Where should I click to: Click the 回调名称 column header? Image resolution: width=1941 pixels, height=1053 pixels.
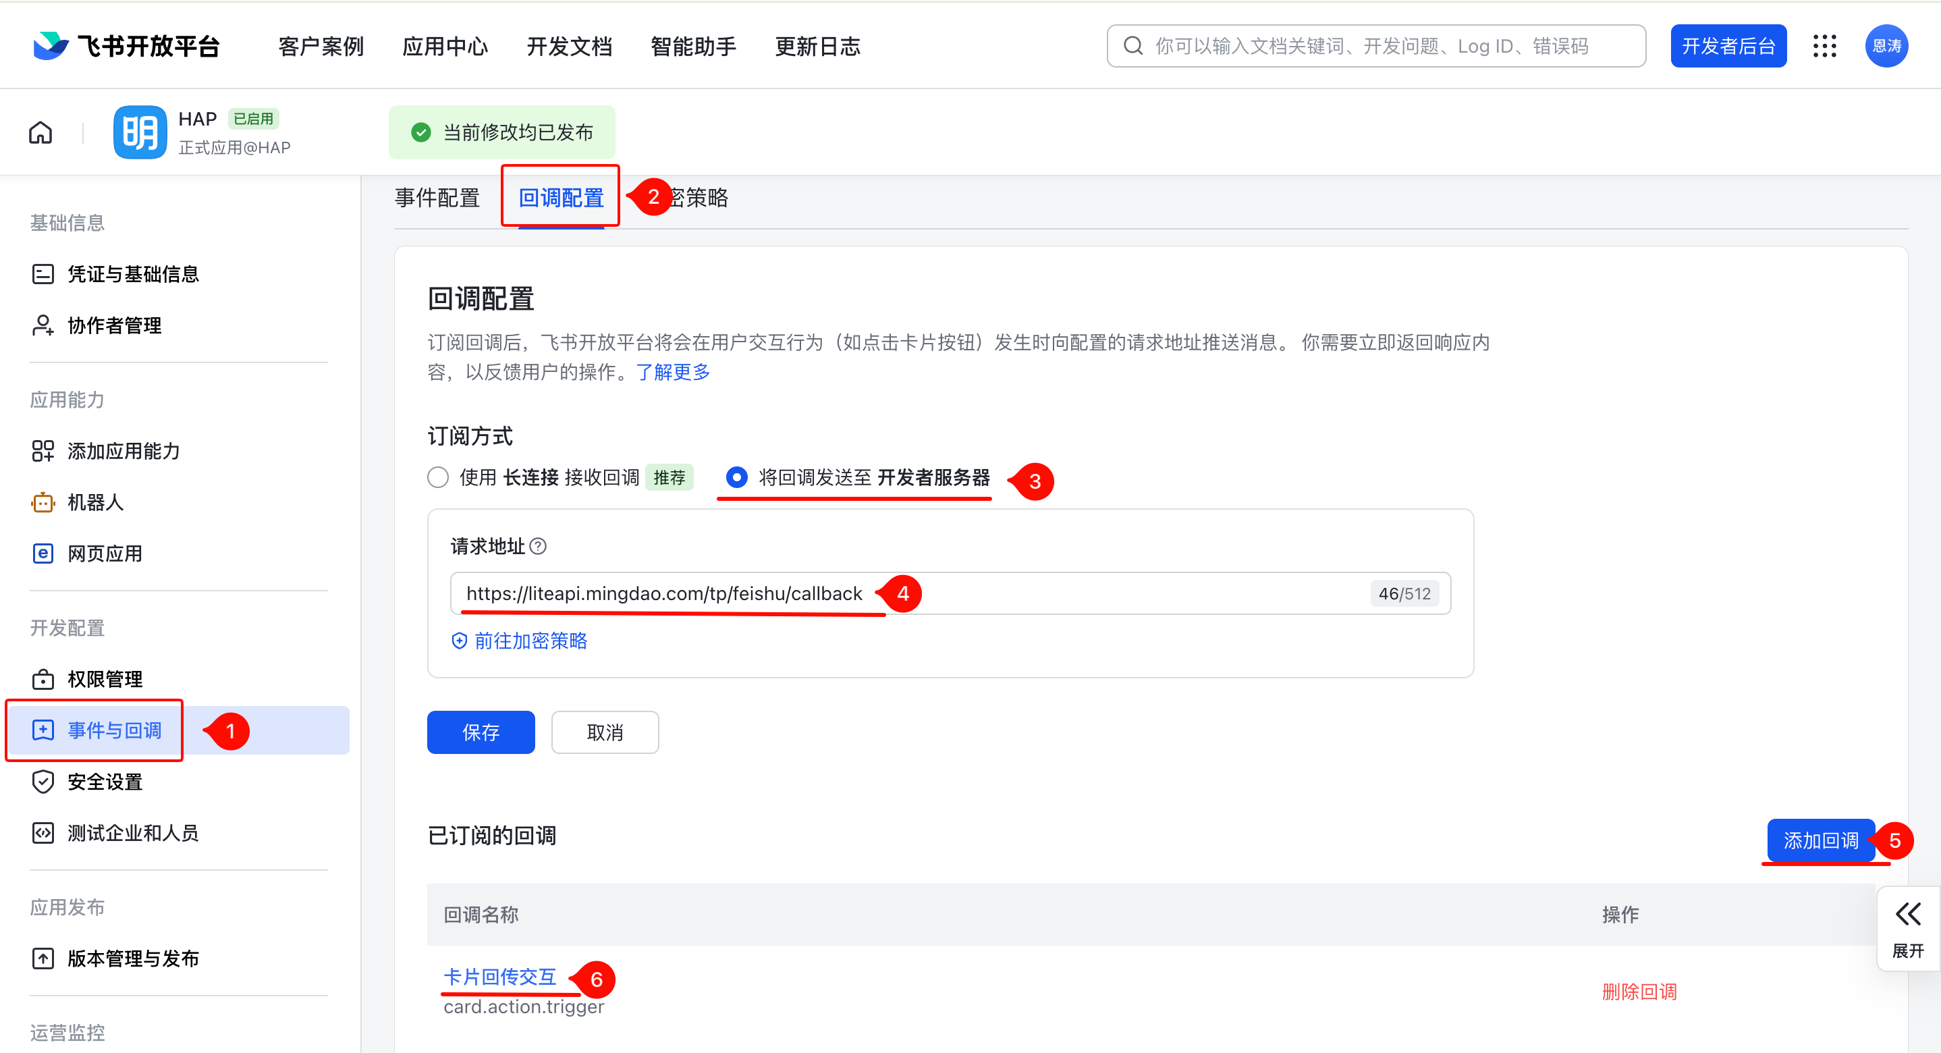pyautogui.click(x=481, y=915)
